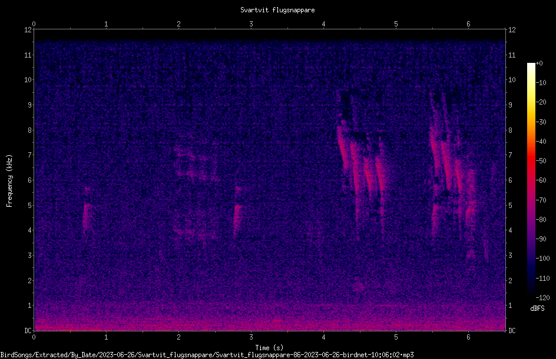The image size is (556, 359).
Task: Click the 'Time (s)' axis label
Action: coord(269,348)
